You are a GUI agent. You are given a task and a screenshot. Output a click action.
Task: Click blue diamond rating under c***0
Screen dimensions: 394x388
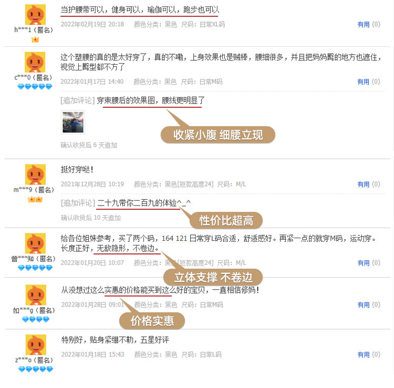pyautogui.click(x=35, y=87)
